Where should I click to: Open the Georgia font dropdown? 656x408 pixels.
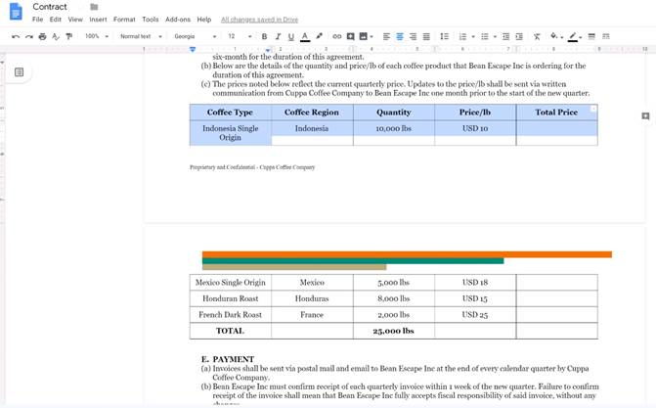pyautogui.click(x=195, y=36)
